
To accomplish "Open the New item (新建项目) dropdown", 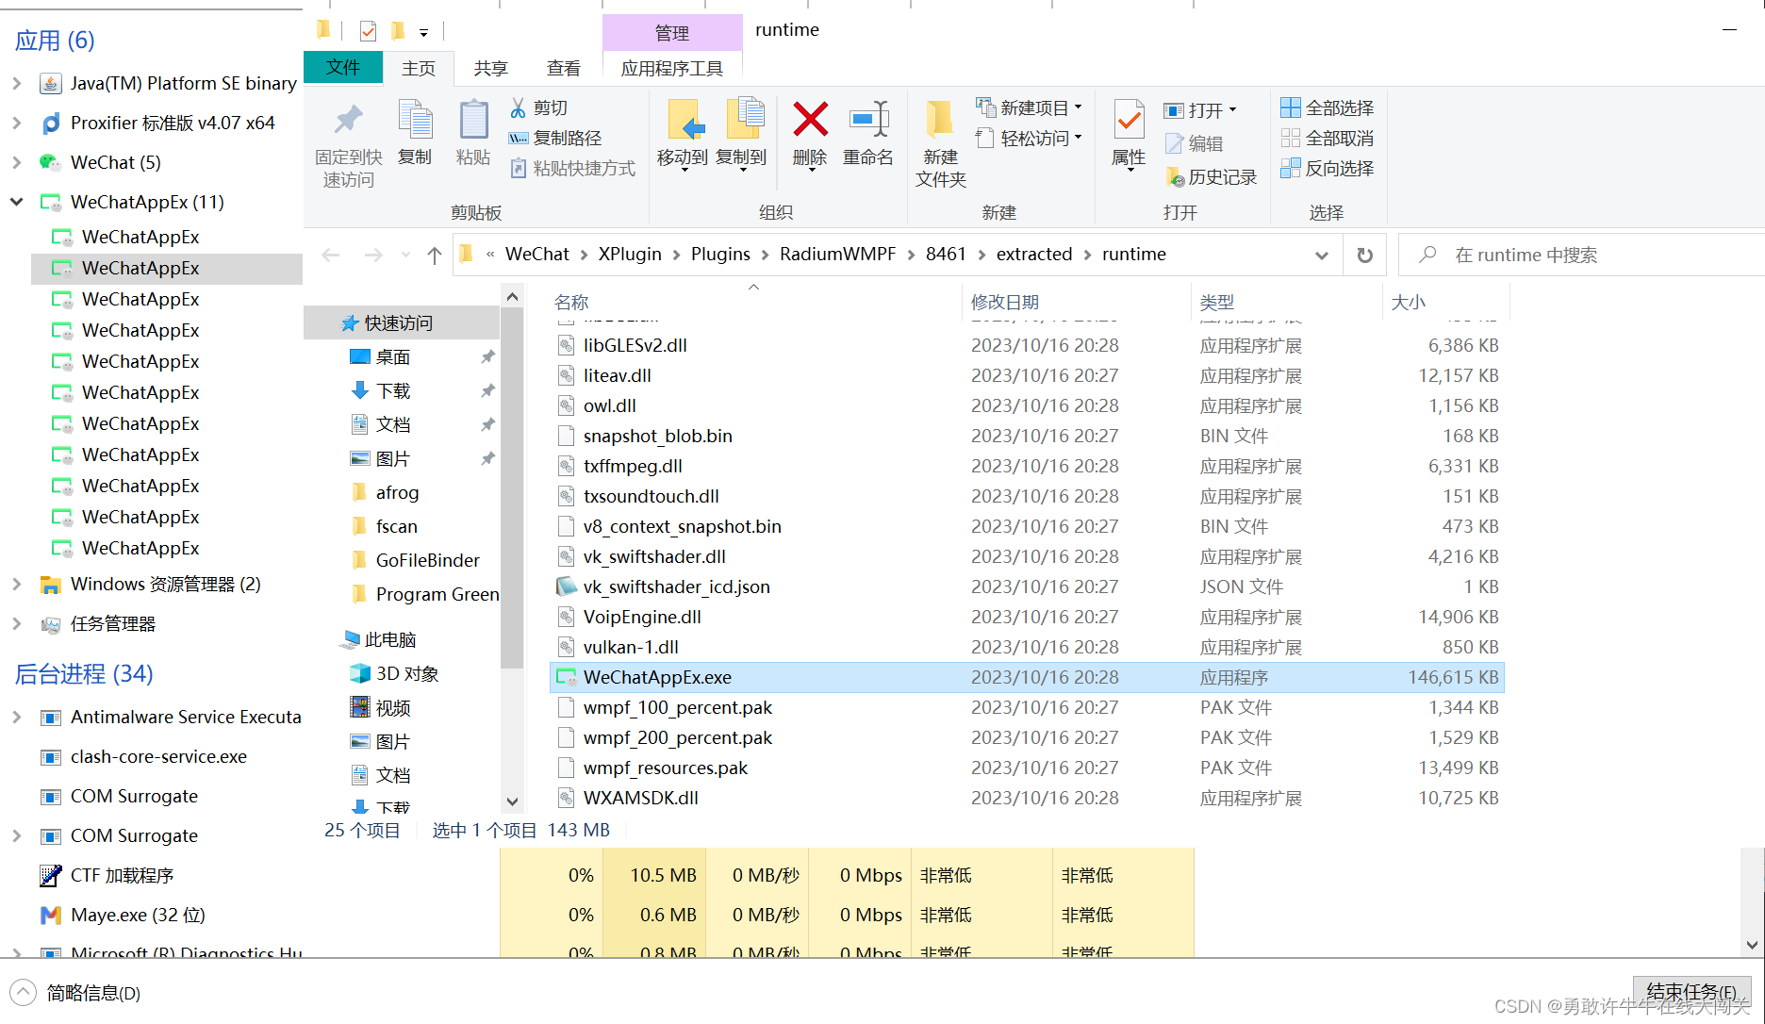I will [x=1029, y=108].
